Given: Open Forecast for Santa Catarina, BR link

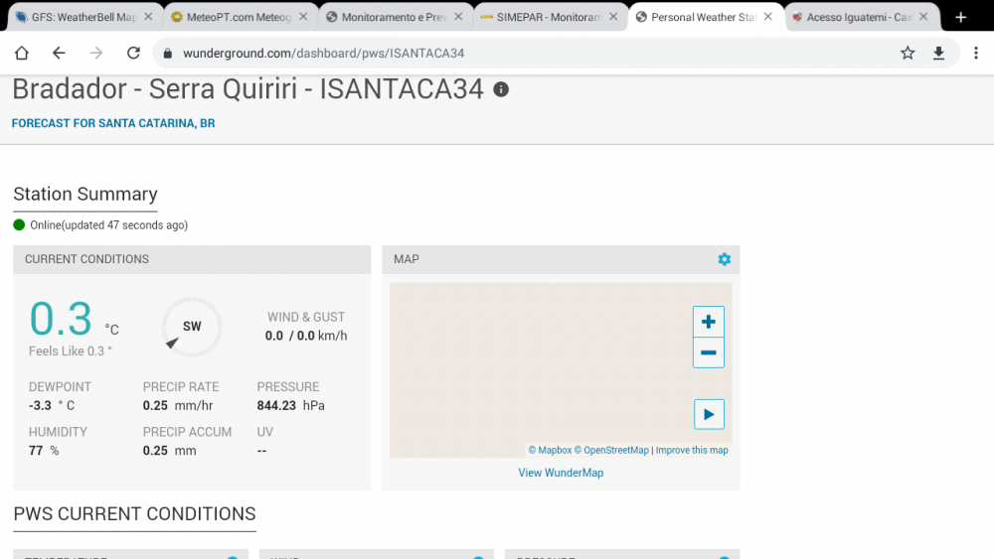Looking at the screenshot, I should point(113,124).
